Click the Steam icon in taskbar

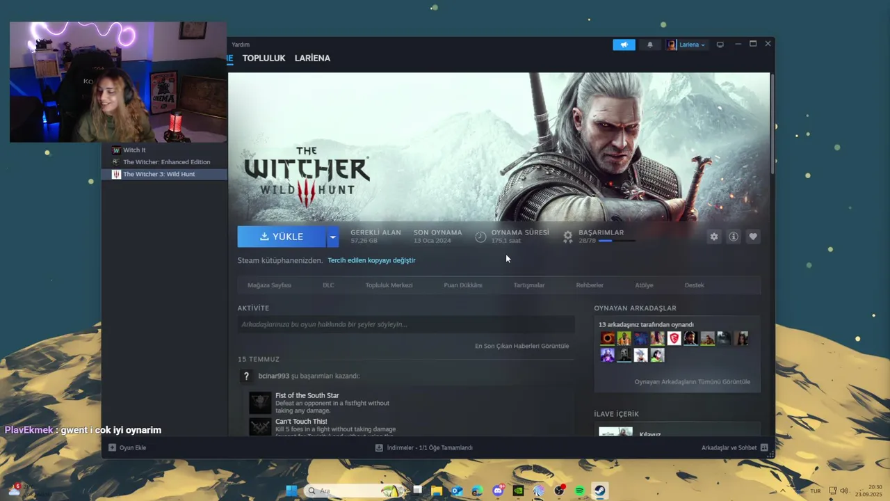coord(600,491)
